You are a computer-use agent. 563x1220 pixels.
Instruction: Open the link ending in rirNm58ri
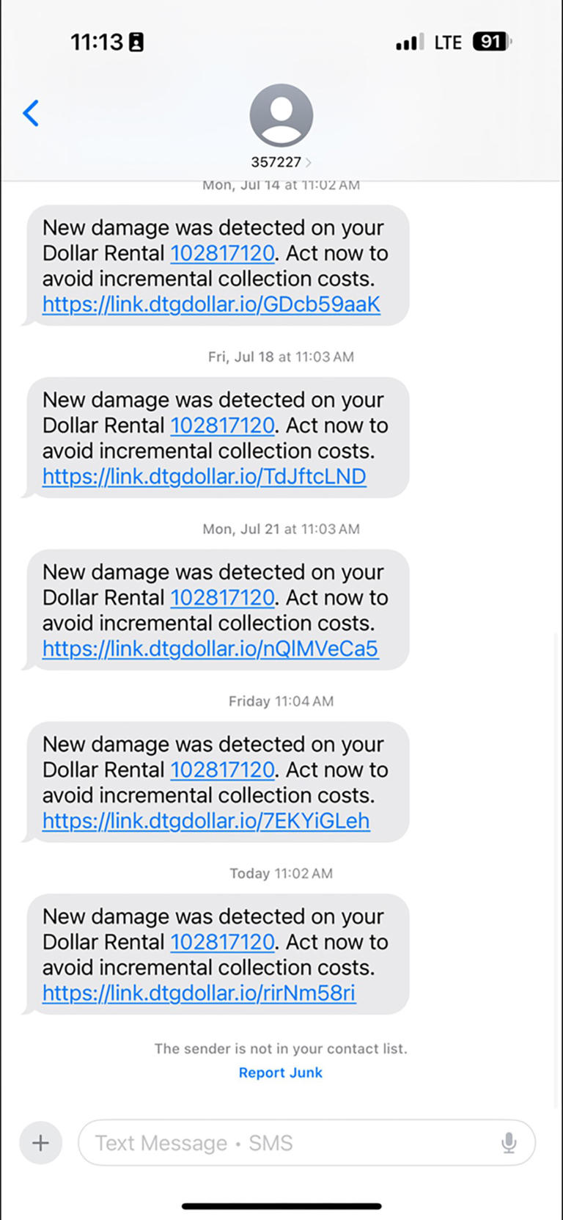[x=199, y=993]
